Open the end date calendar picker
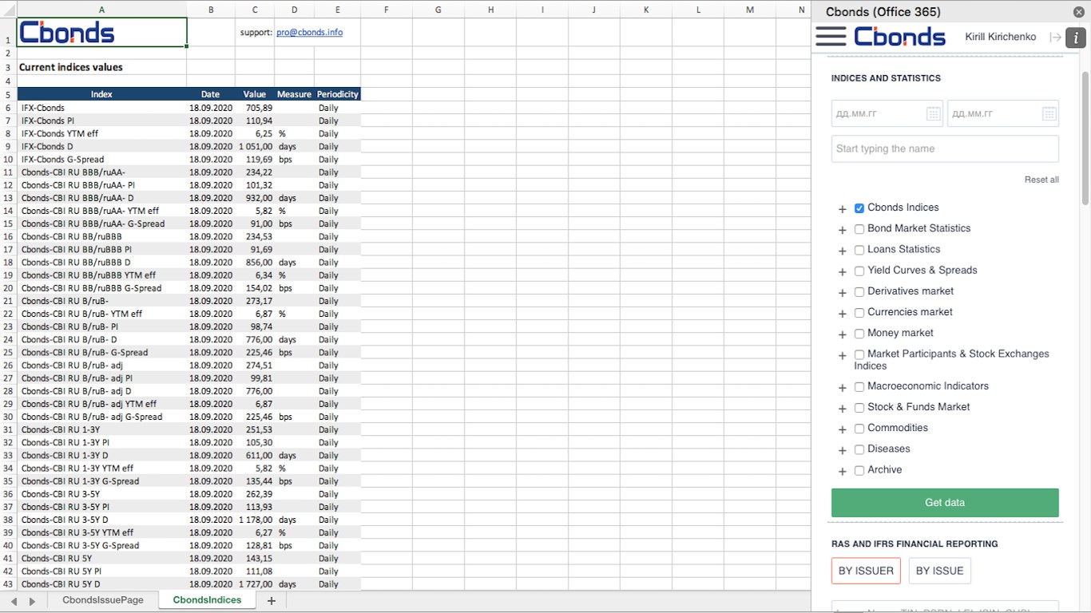Image resolution: width=1091 pixels, height=613 pixels. tap(1049, 114)
